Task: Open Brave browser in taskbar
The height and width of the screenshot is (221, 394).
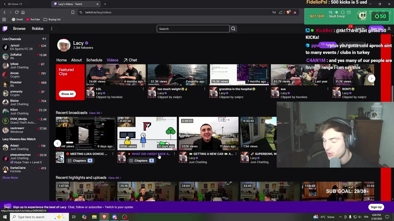Action: (x=104, y=217)
